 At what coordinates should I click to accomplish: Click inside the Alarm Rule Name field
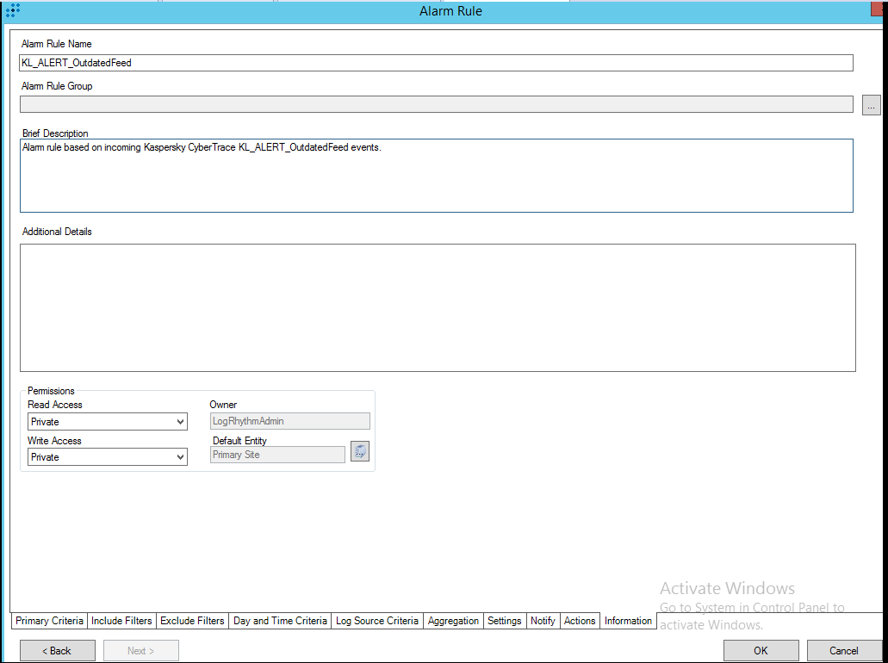point(345,62)
